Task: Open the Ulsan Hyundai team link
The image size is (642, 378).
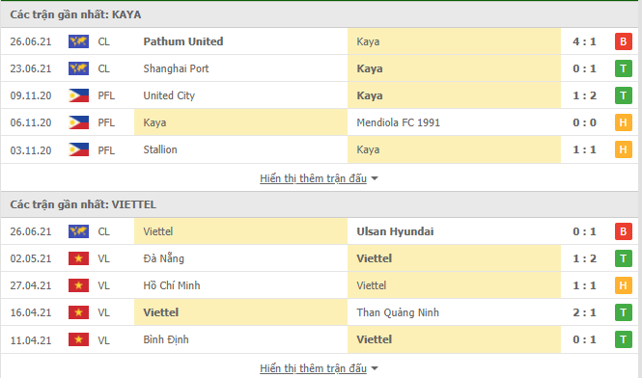Action: [395, 231]
